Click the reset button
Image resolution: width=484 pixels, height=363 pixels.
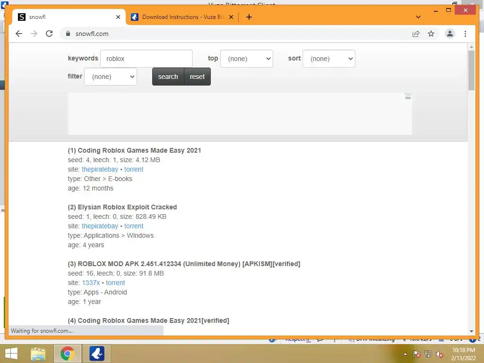(x=197, y=77)
